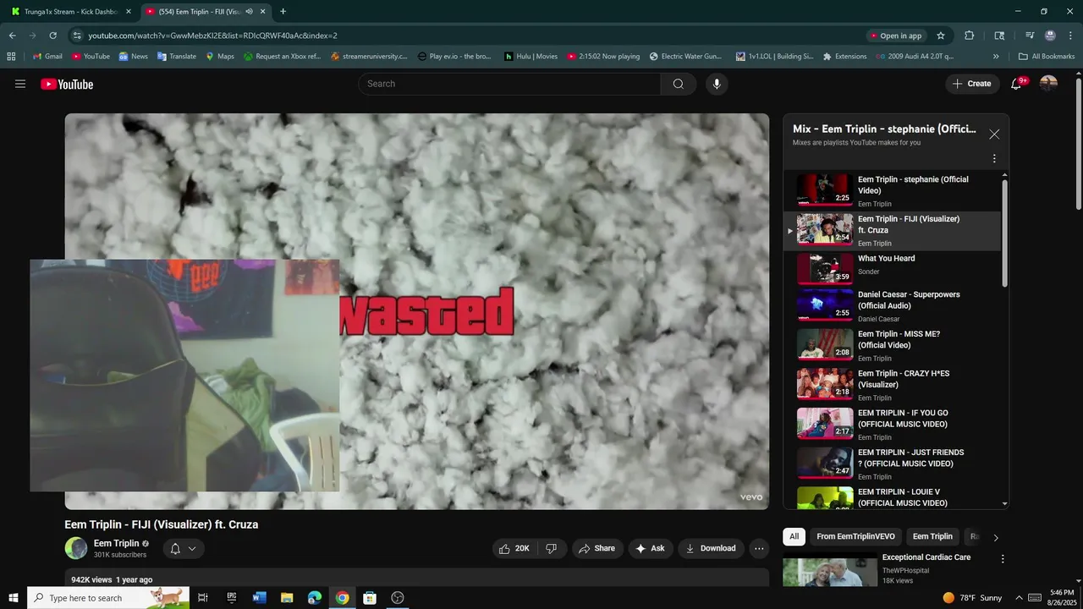
Task: Click Open in app button
Action: pyautogui.click(x=895, y=36)
